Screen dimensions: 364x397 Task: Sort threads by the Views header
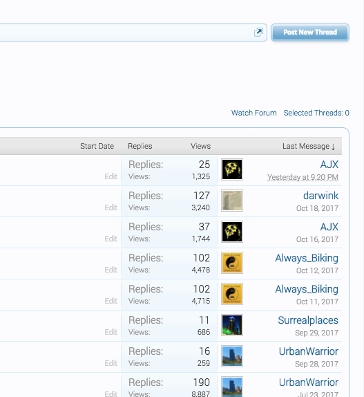(200, 146)
